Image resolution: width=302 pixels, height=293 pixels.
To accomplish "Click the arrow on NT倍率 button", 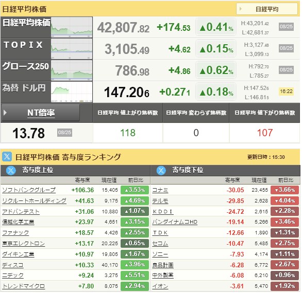I will pyautogui.click(x=5, y=113).
